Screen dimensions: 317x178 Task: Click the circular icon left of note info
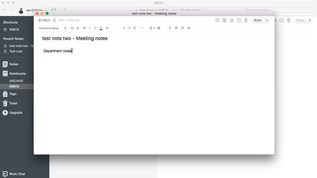click(232, 20)
